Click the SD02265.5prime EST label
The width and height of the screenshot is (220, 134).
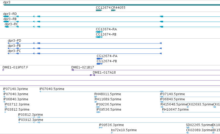coord(199,125)
